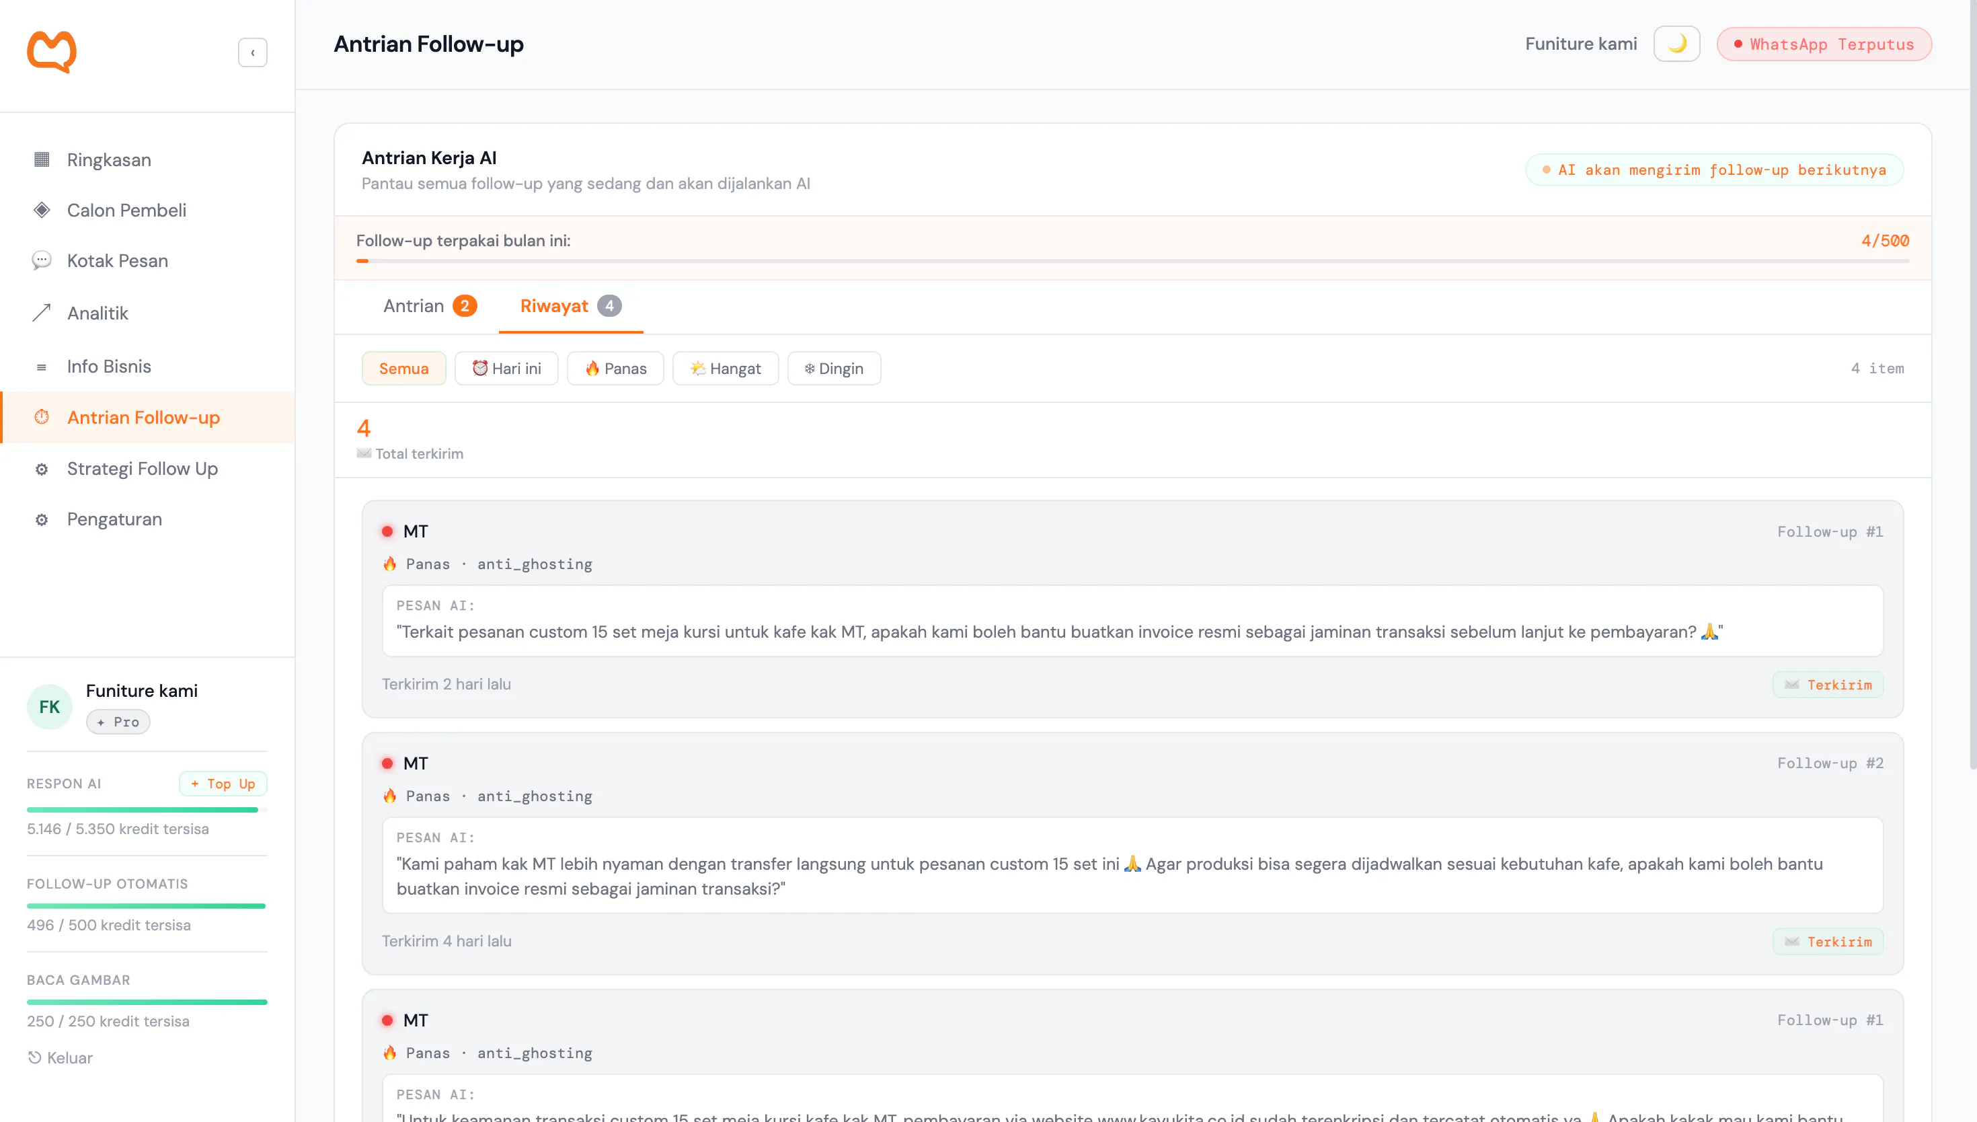This screenshot has height=1122, width=1977.
Task: Click the Top Up button
Action: (x=223, y=784)
